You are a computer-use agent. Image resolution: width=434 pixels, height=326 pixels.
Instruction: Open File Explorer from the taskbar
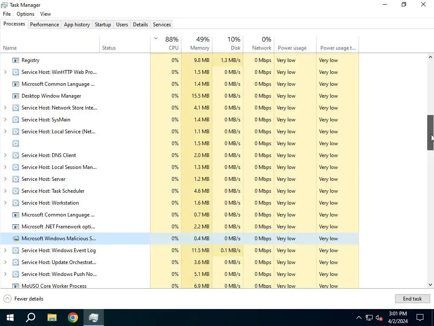pyautogui.click(x=52, y=318)
